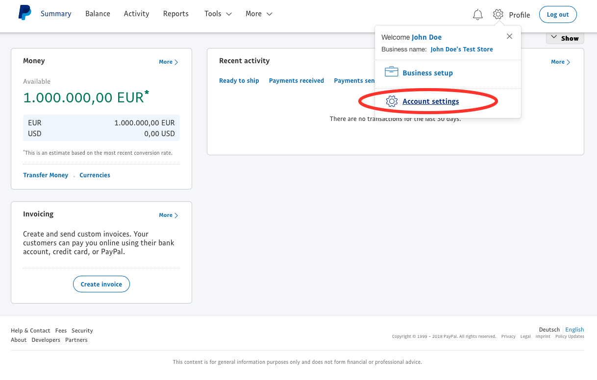Click the Invoicing card heading

click(x=38, y=214)
